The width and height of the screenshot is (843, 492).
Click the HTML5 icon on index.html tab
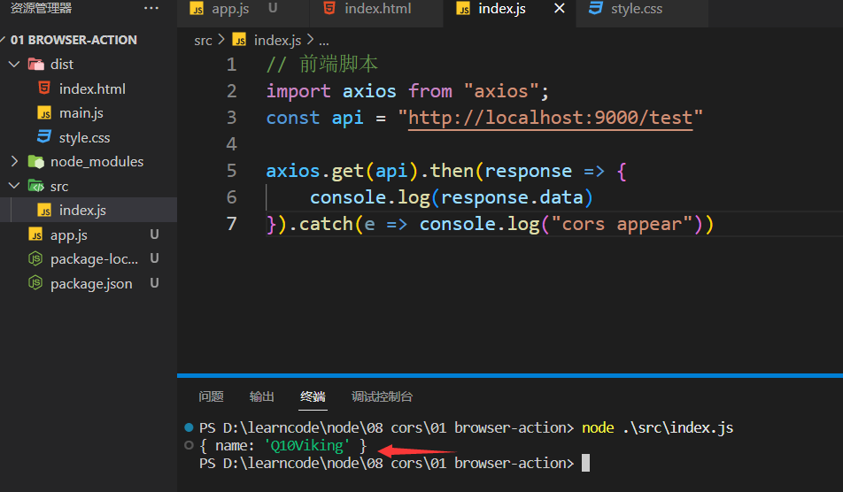click(x=329, y=9)
